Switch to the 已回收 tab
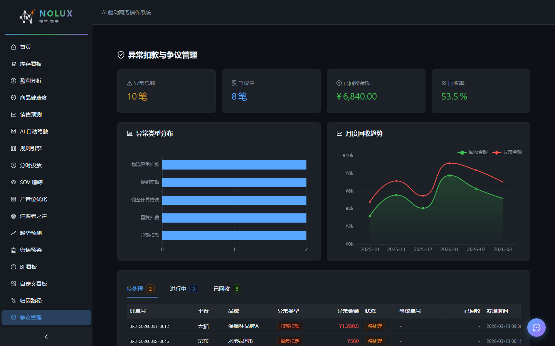The width and height of the screenshot is (555, 346). [x=227, y=289]
